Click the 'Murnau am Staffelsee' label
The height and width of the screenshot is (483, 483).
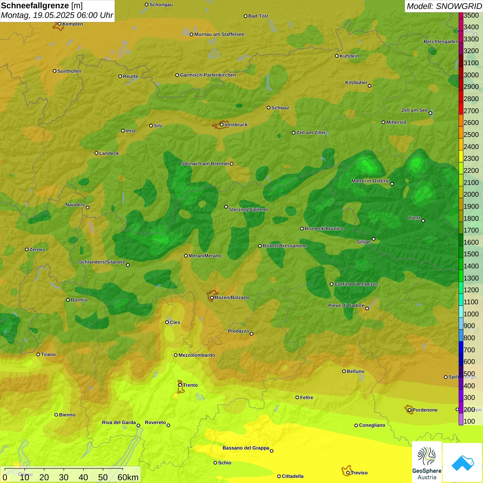(x=219, y=34)
